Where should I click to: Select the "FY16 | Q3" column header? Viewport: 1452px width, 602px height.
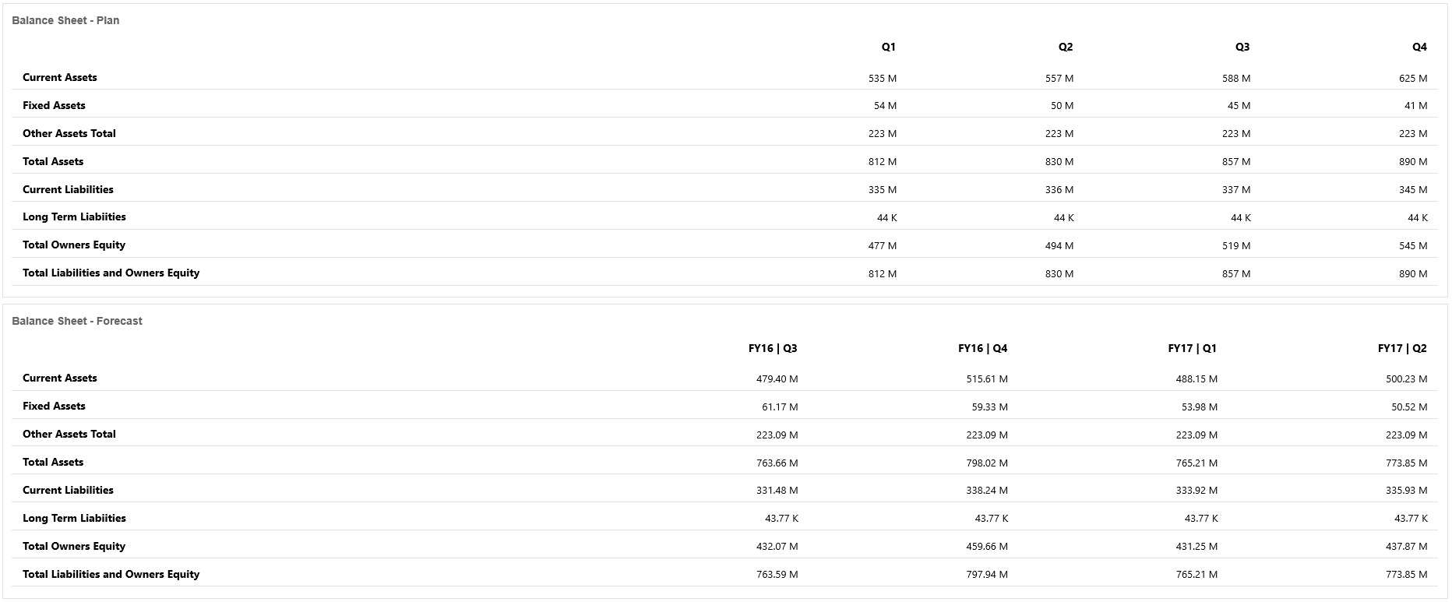click(773, 348)
